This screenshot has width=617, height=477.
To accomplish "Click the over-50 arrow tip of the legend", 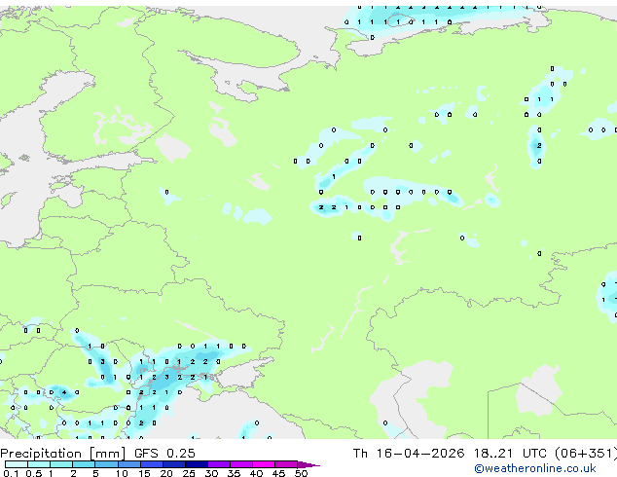I will click(x=308, y=464).
